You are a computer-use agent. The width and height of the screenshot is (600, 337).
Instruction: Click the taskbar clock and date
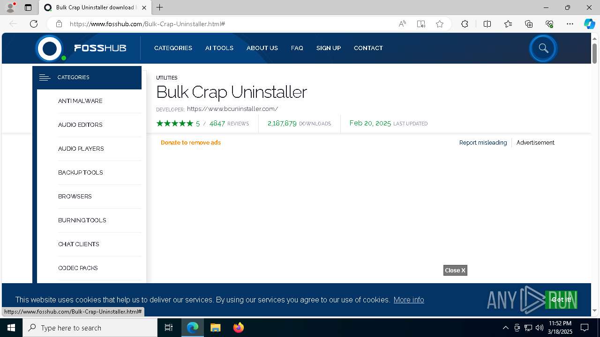click(x=560, y=328)
